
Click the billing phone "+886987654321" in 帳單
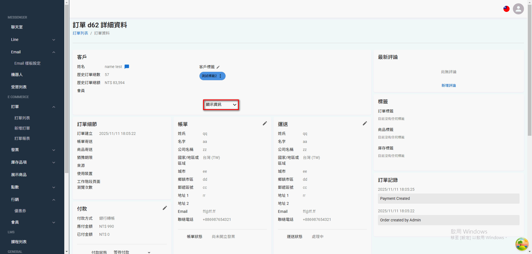217,219
